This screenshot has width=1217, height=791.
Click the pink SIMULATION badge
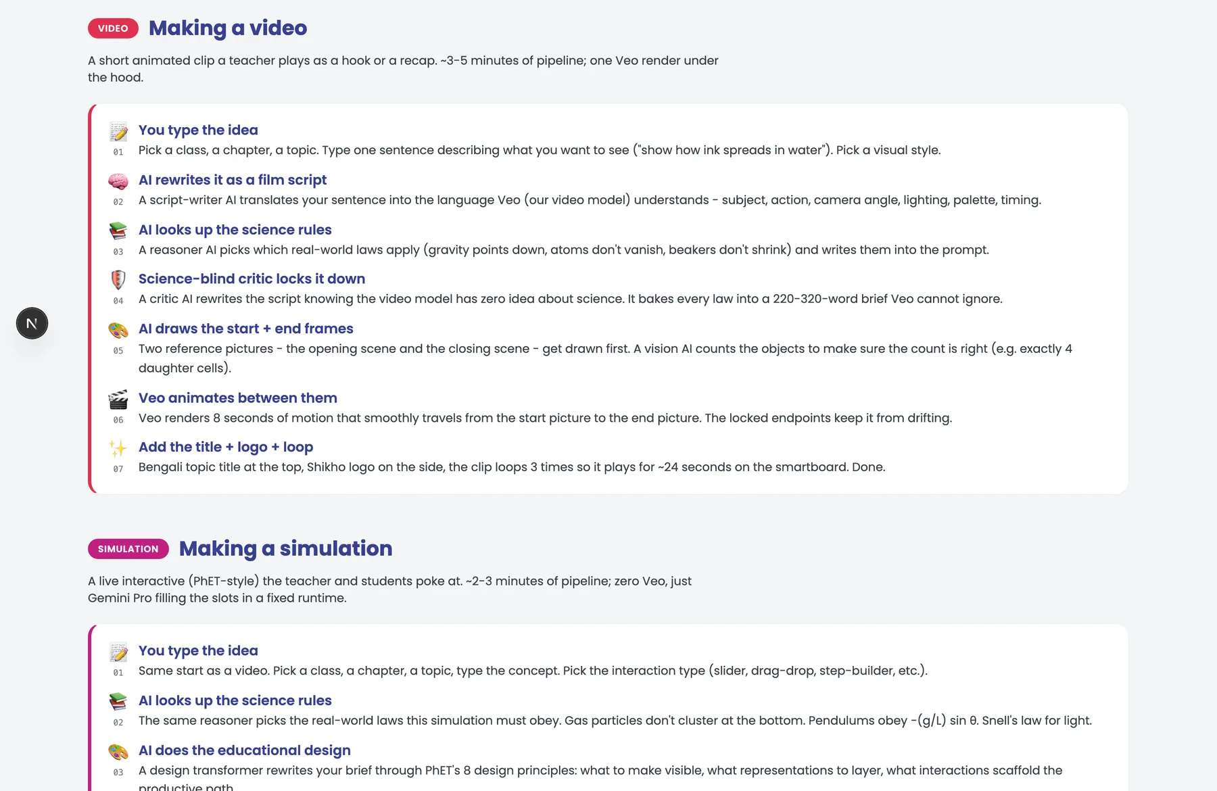(x=128, y=549)
